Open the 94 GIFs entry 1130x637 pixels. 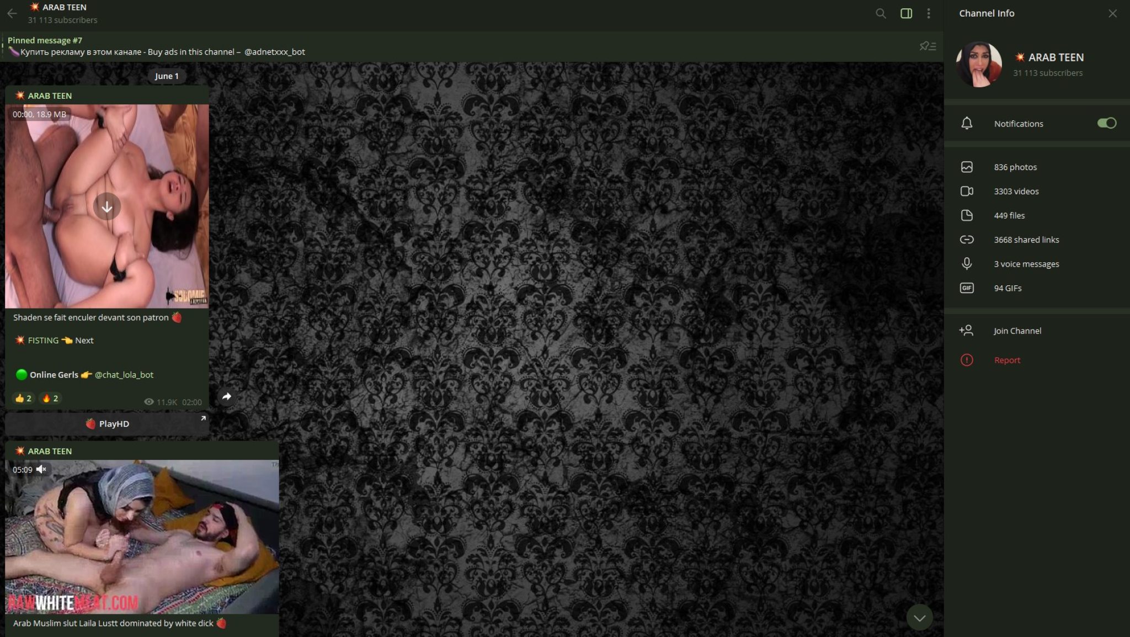tap(1037, 288)
